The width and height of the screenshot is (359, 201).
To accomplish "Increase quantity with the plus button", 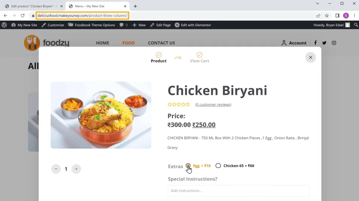I will (x=76, y=169).
